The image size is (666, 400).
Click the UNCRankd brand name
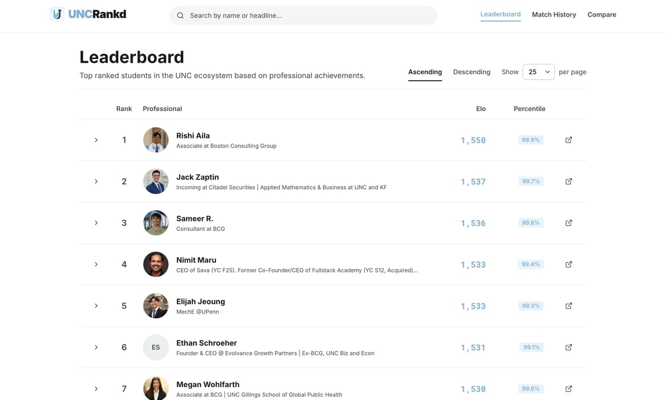pyautogui.click(x=97, y=14)
